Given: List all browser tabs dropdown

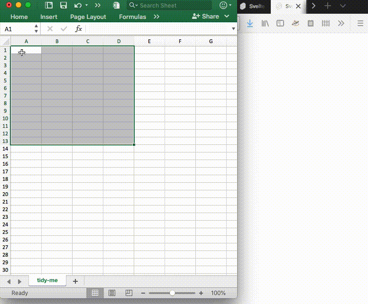Looking at the screenshot, I should [x=343, y=6].
